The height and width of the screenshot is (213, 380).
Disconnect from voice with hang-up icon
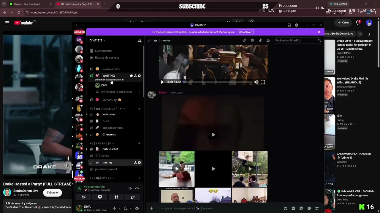(x=137, y=188)
